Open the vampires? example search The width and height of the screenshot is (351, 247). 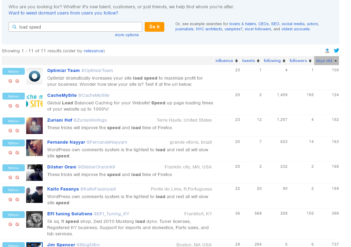point(234,29)
